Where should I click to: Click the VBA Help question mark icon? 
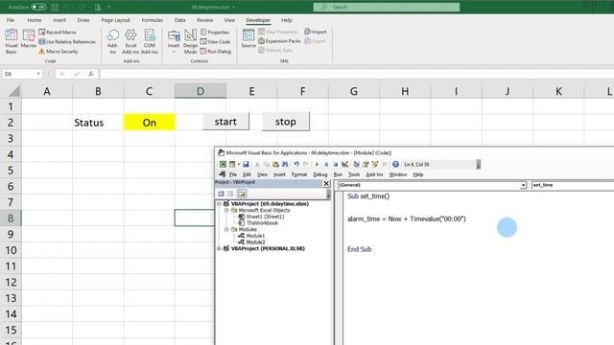[x=395, y=164]
